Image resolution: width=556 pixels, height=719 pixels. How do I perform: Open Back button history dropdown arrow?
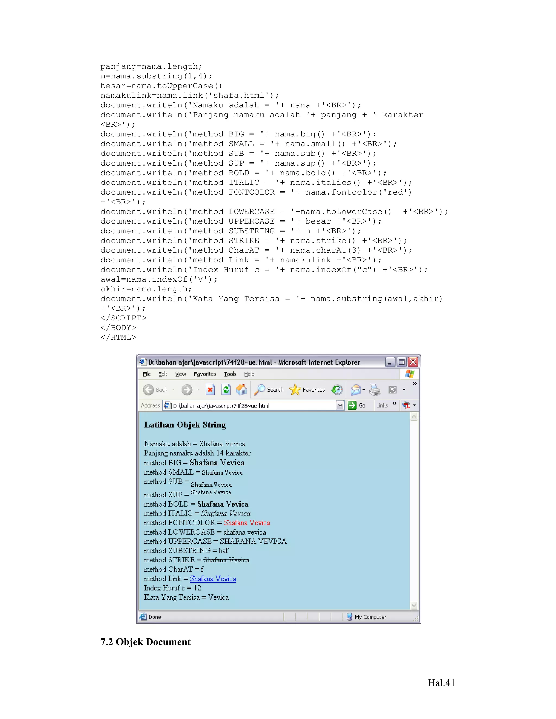click(173, 390)
